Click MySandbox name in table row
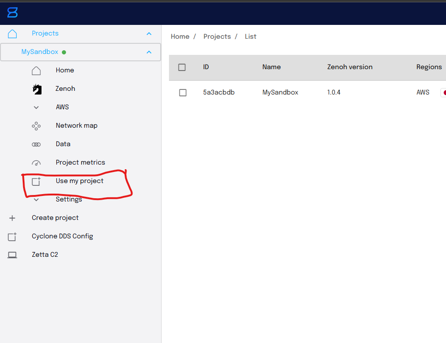 coord(280,93)
